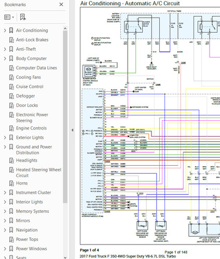Close the Bookmarks panel
220x259 pixels.
[61, 5]
